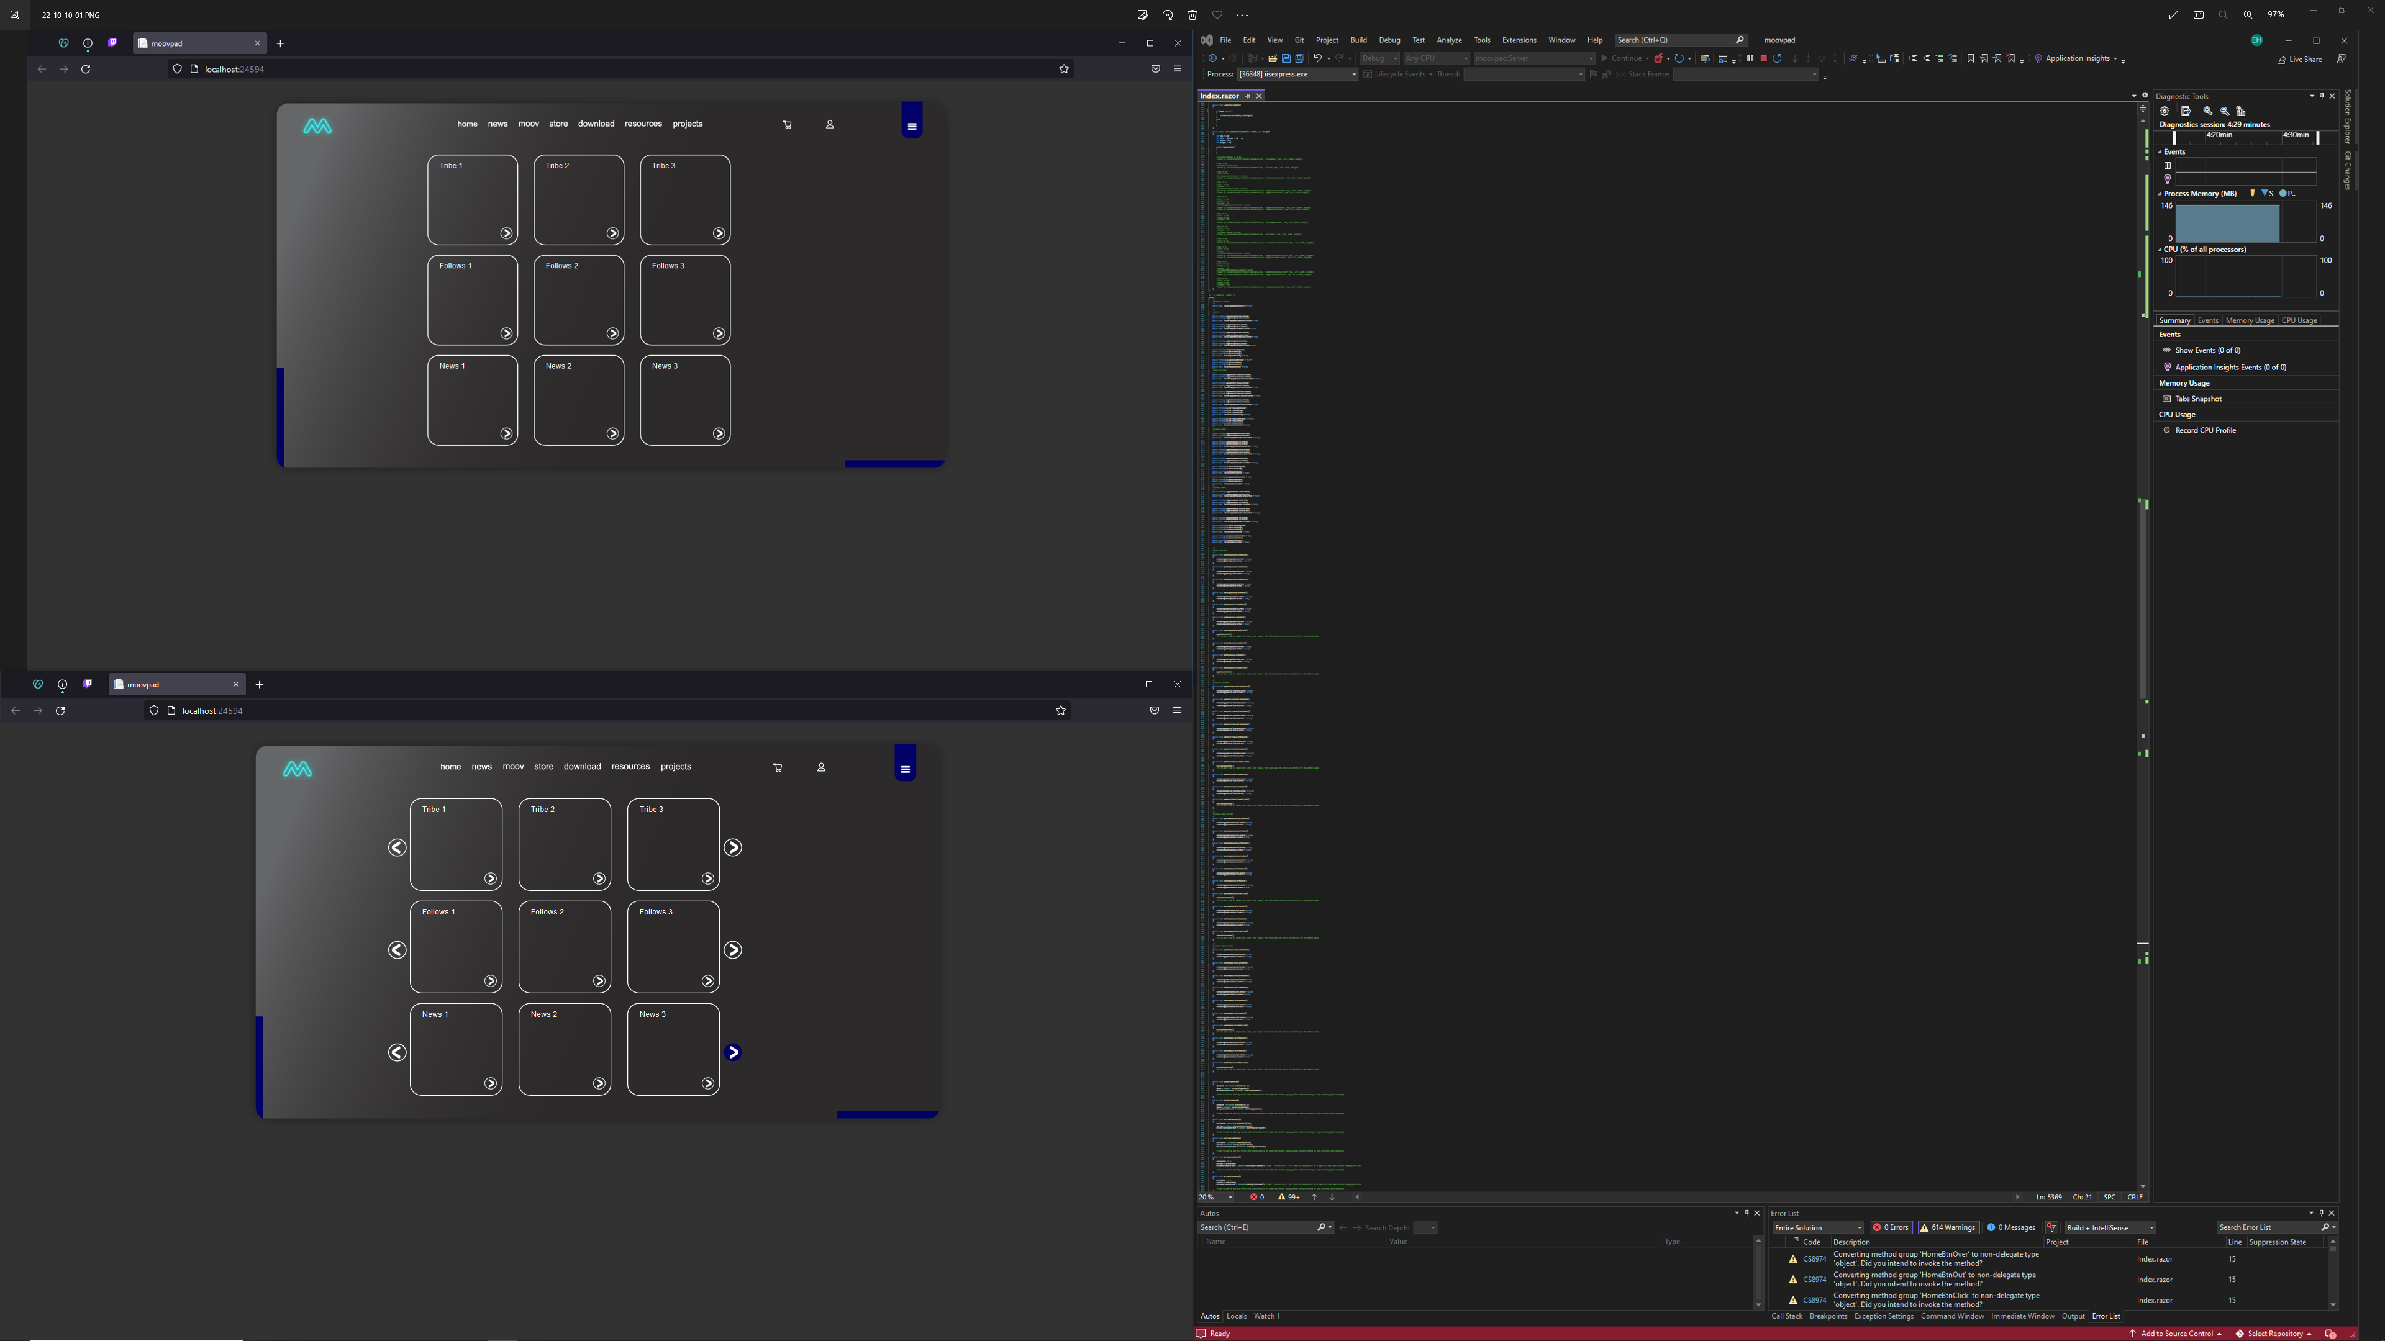Viewport: 2385px width, 1341px height.
Task: Click the address bar in top browser window
Action: pos(620,68)
